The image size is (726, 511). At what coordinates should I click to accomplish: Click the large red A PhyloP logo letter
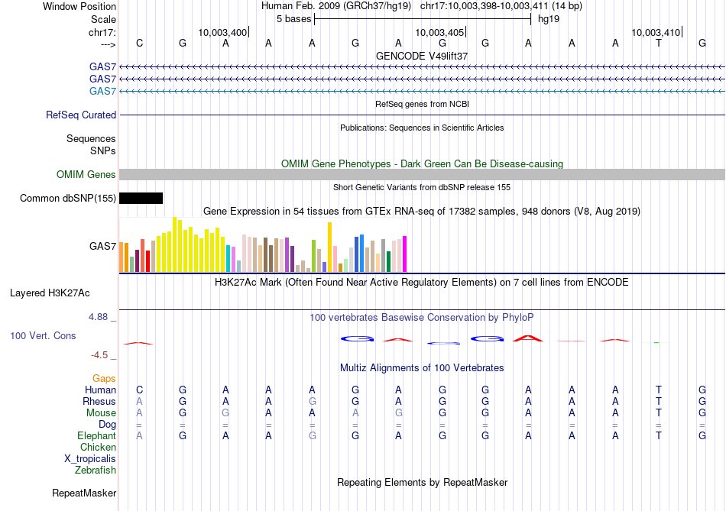pos(528,338)
